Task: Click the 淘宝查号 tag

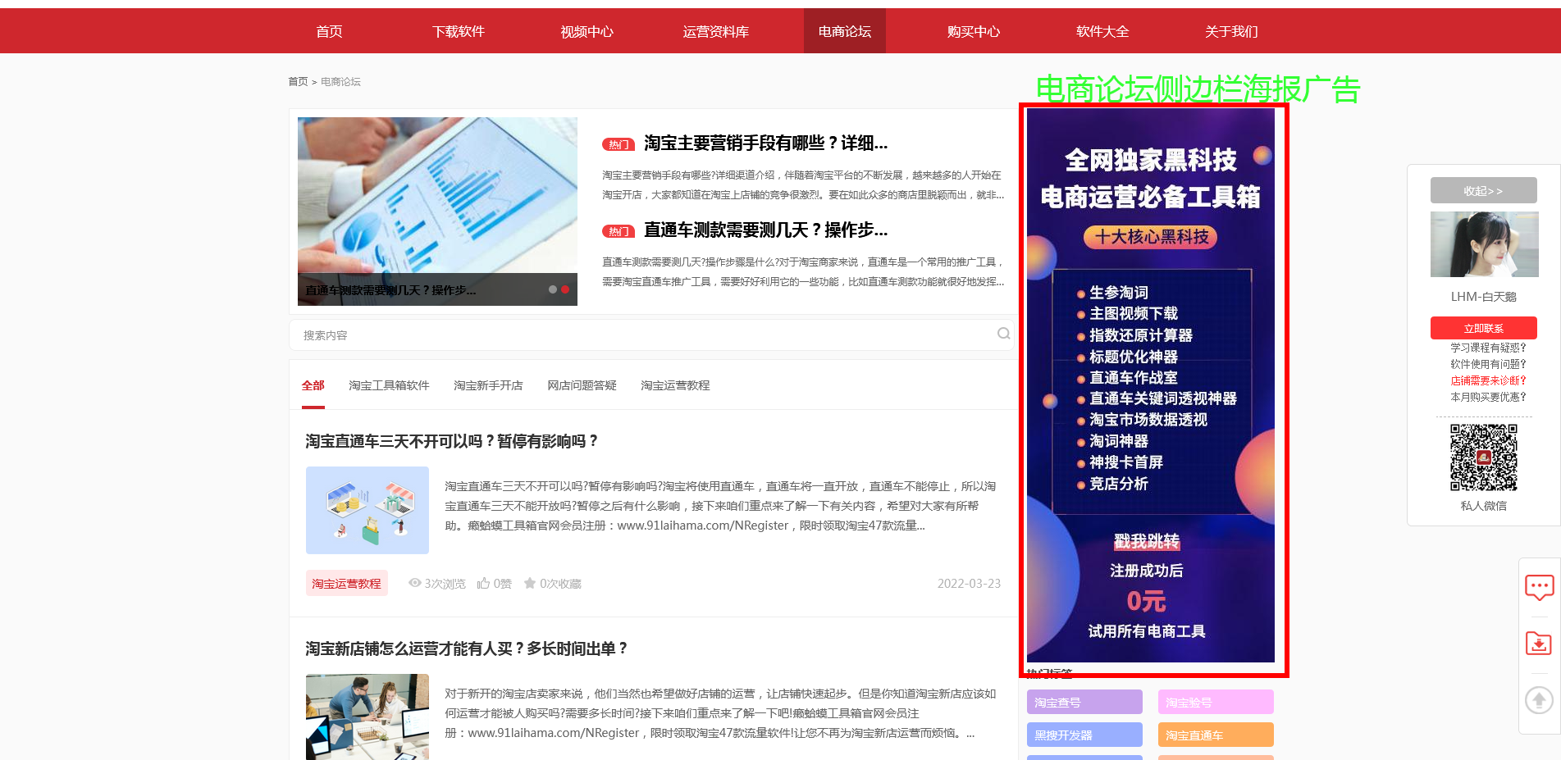Action: (x=1084, y=702)
